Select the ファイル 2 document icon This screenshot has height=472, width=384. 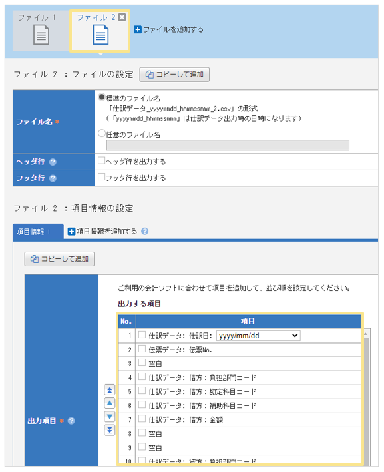tap(100, 35)
